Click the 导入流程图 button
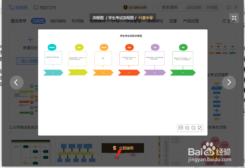 pyautogui.click(x=27, y=61)
